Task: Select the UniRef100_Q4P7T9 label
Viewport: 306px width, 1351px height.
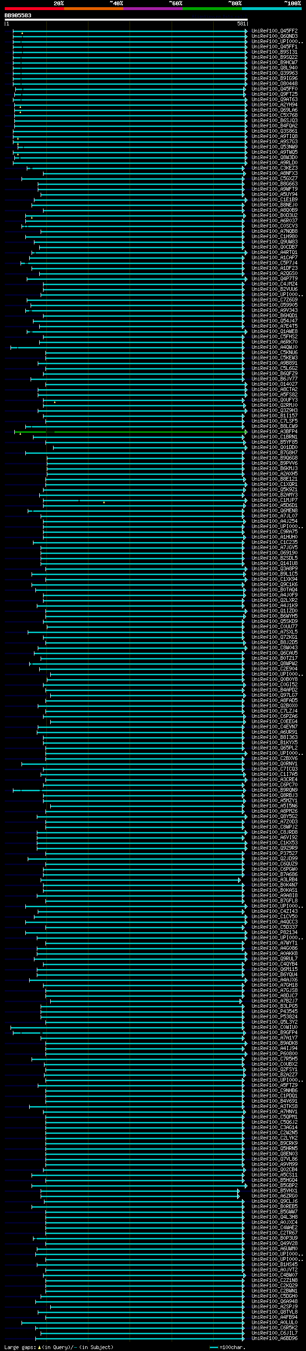Action: [x=274, y=278]
